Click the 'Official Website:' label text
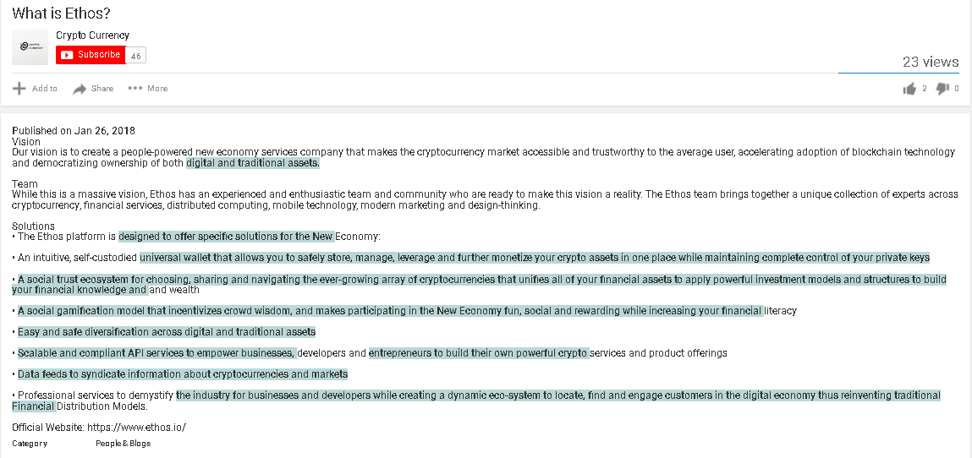972x458 pixels. tap(47, 427)
